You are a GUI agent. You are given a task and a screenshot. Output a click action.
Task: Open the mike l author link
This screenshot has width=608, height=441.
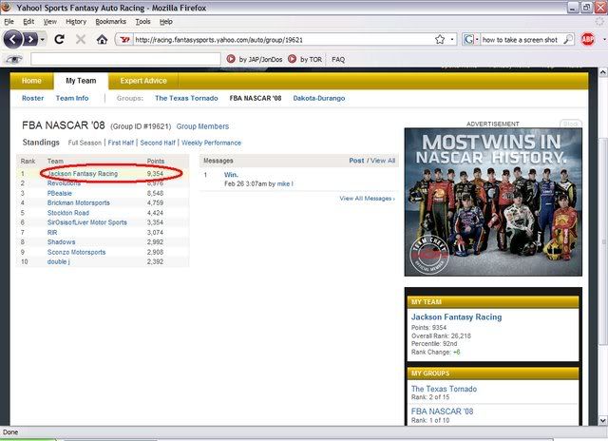pos(285,183)
